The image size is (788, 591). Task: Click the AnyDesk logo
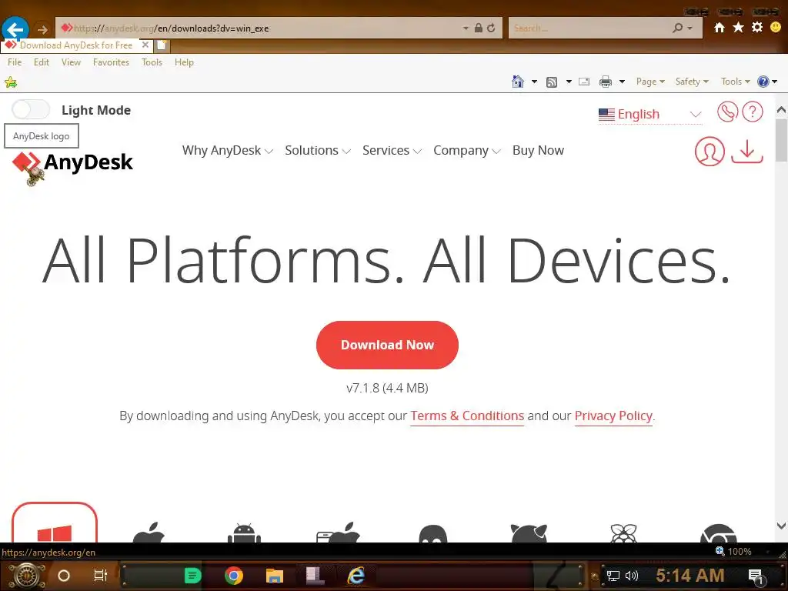click(x=72, y=162)
